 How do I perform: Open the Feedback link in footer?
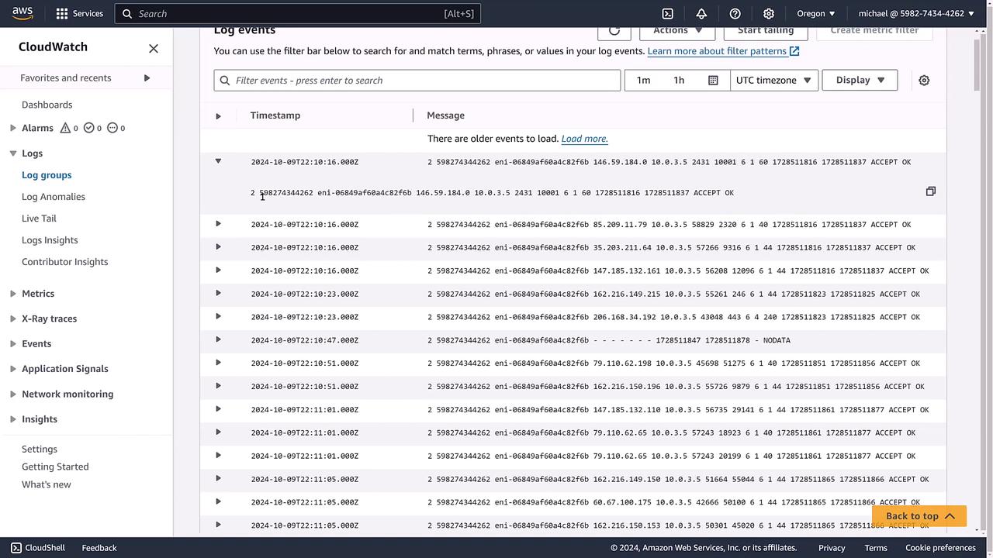[x=99, y=548]
